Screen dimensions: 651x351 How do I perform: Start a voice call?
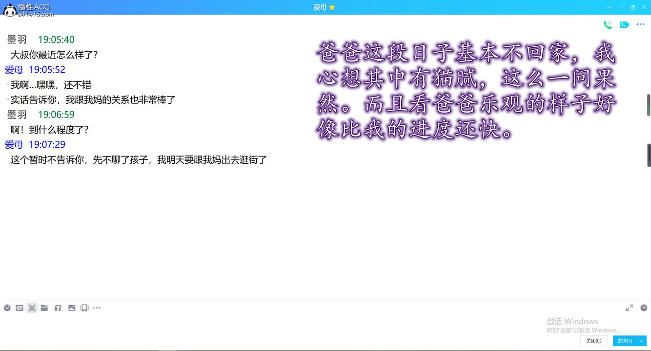608,25
